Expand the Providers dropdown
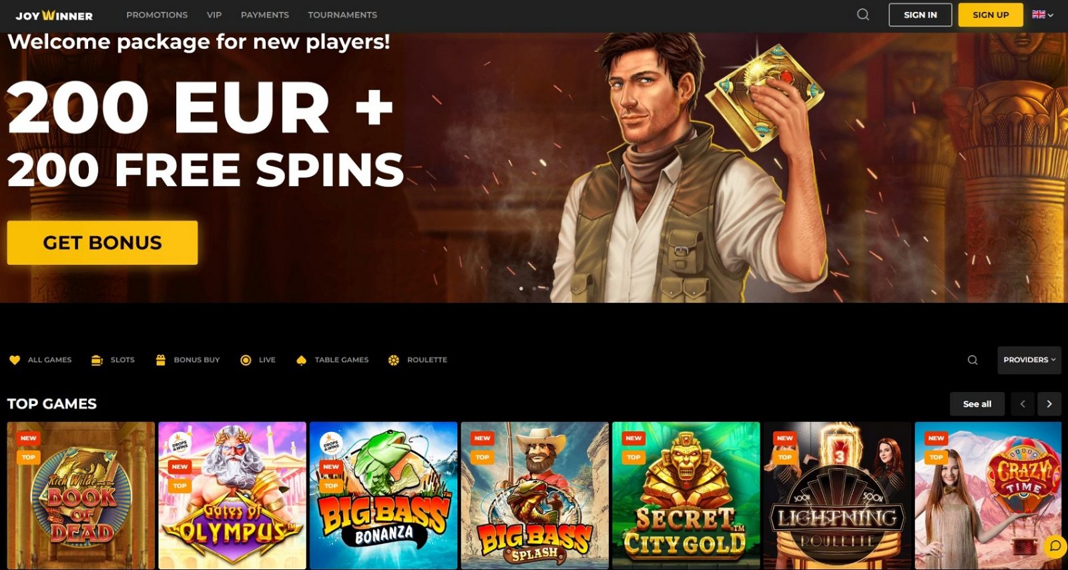The height and width of the screenshot is (570, 1068). pyautogui.click(x=1029, y=360)
